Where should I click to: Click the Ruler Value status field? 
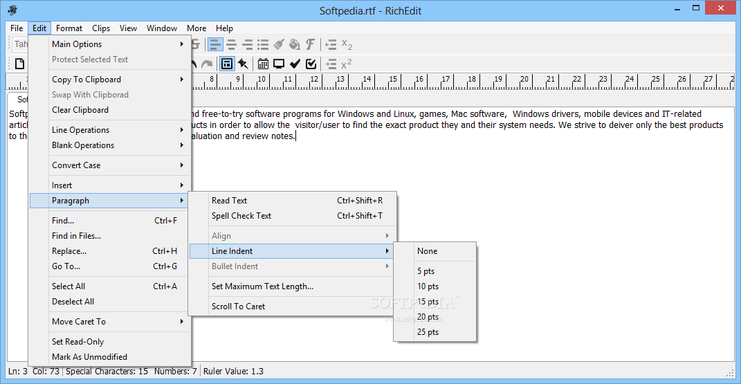point(233,372)
